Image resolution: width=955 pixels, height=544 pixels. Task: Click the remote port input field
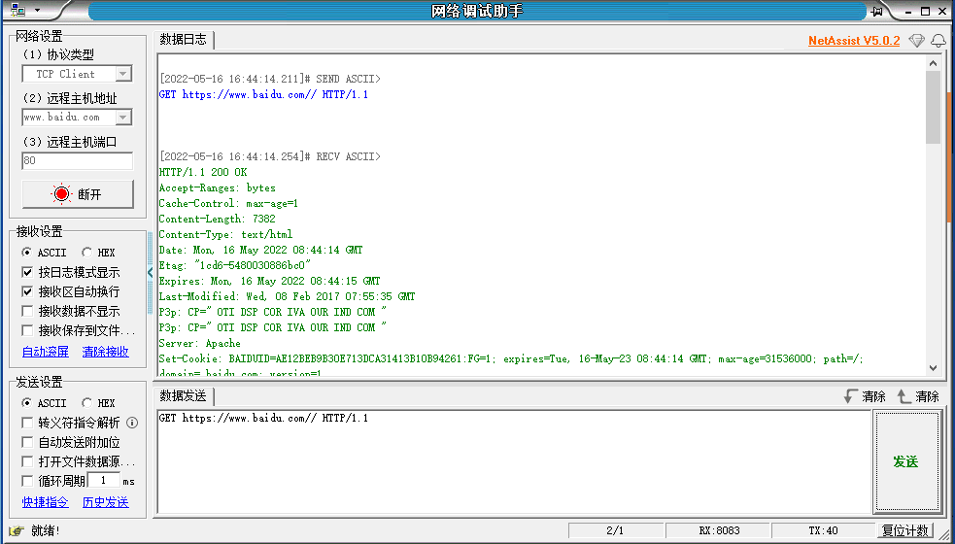point(77,161)
